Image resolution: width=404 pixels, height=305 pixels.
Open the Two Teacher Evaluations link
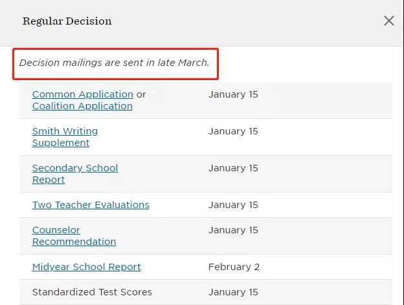pyautogui.click(x=91, y=205)
